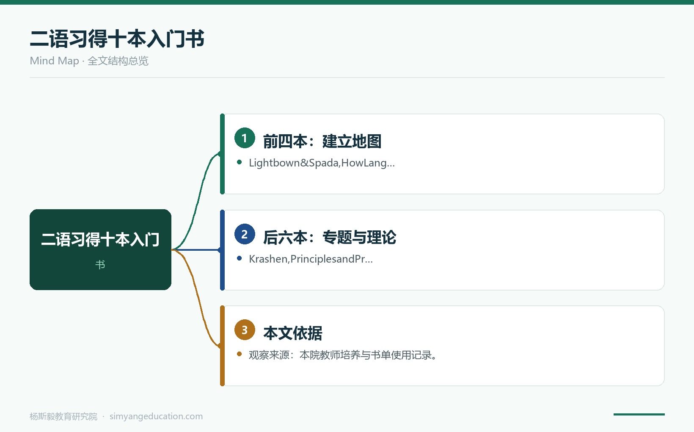Select the central node 二语习得十本入门书
Viewport: 694px width, 432px height.
(100, 249)
